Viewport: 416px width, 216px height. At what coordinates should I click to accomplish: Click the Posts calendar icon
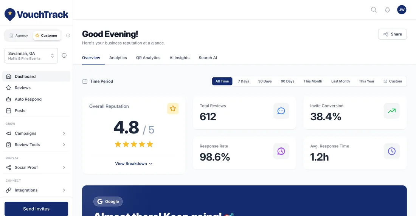point(8,110)
